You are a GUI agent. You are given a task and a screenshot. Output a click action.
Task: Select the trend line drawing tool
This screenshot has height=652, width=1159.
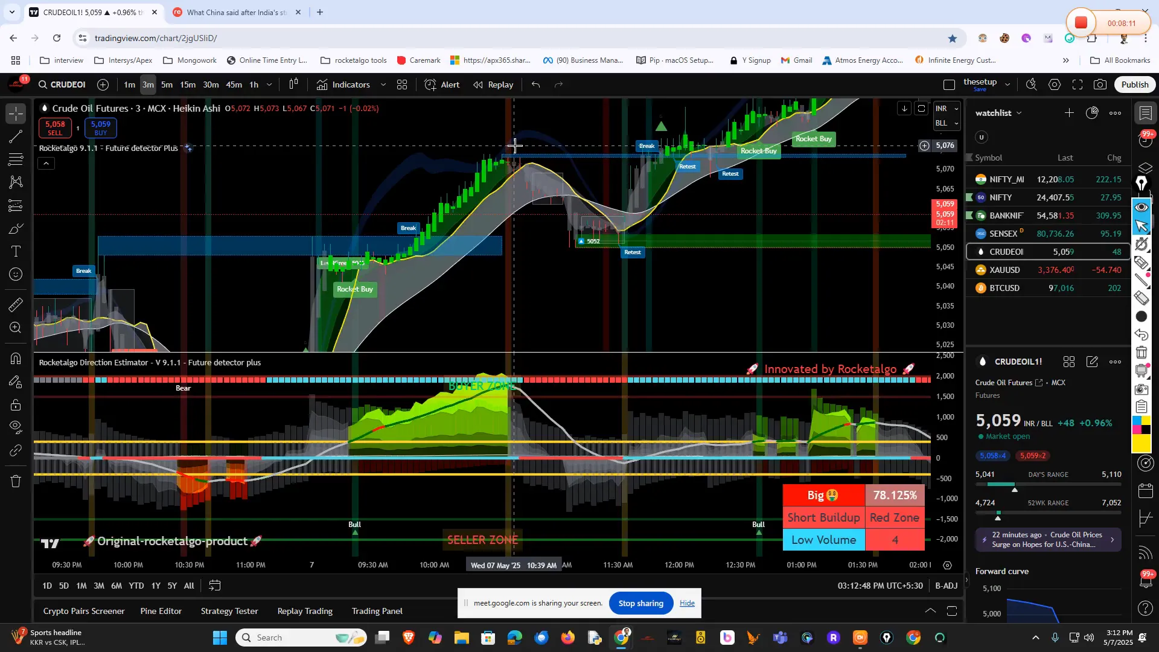click(16, 136)
